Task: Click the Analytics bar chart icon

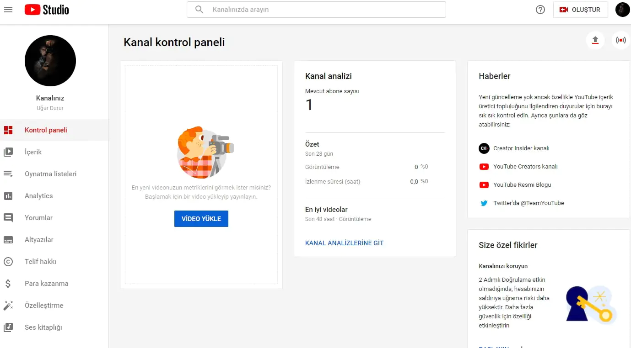Action: pos(8,196)
